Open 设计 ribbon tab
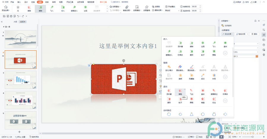 [x=26, y=2]
